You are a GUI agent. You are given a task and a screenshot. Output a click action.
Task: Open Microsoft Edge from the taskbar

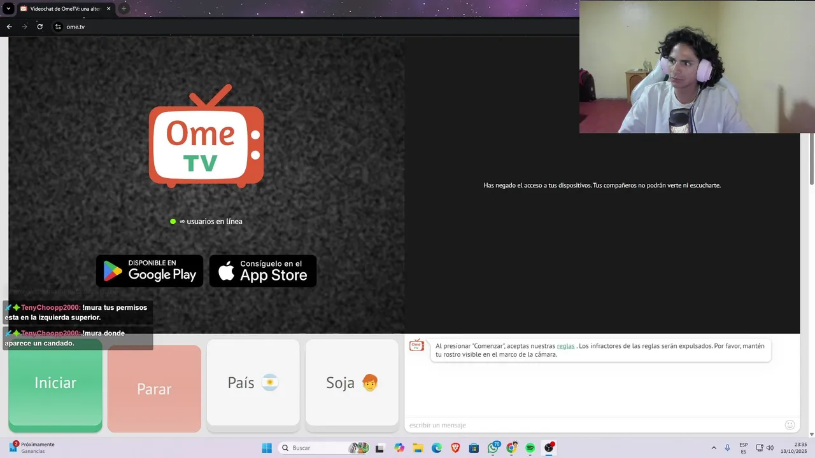tap(437, 448)
